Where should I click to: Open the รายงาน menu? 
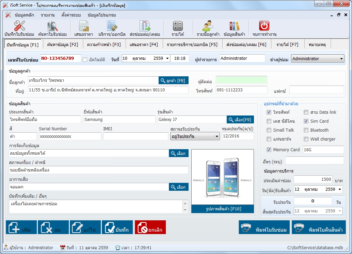[x=47, y=15]
